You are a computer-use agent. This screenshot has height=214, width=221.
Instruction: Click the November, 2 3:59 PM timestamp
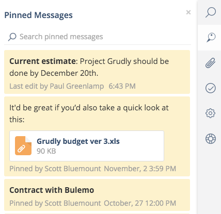[140, 169]
